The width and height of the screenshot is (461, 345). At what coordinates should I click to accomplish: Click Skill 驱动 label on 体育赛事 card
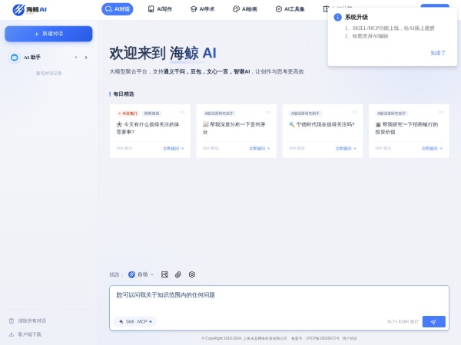point(124,148)
